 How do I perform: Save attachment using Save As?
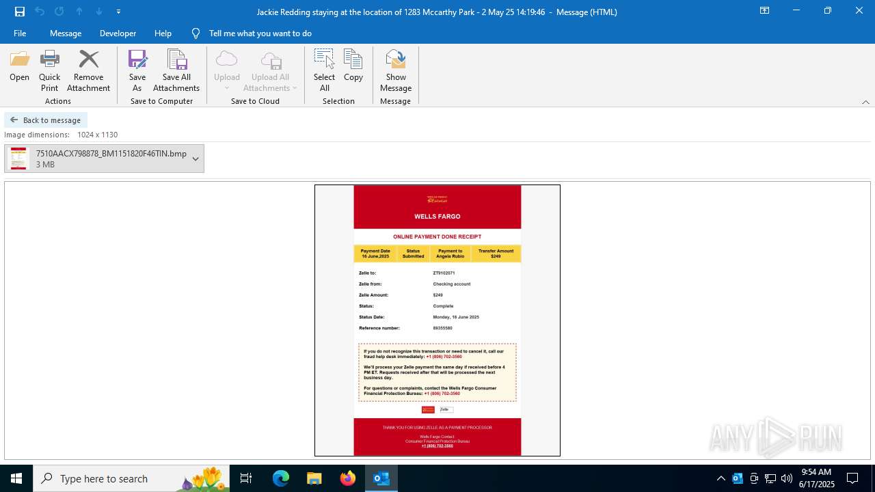(137, 71)
